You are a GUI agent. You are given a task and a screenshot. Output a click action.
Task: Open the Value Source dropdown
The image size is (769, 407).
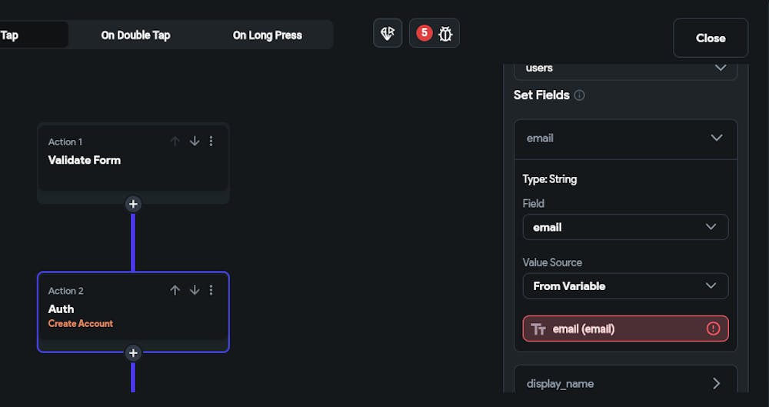[625, 285]
